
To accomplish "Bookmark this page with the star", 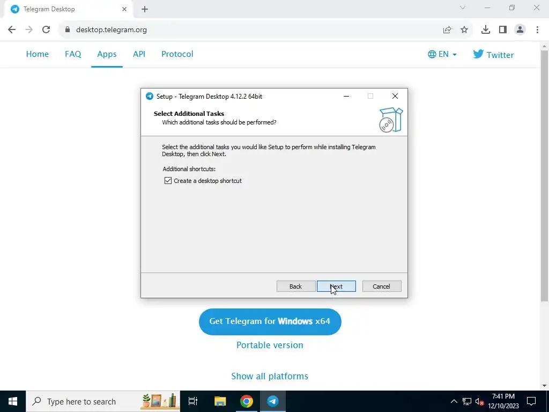I will [464, 30].
